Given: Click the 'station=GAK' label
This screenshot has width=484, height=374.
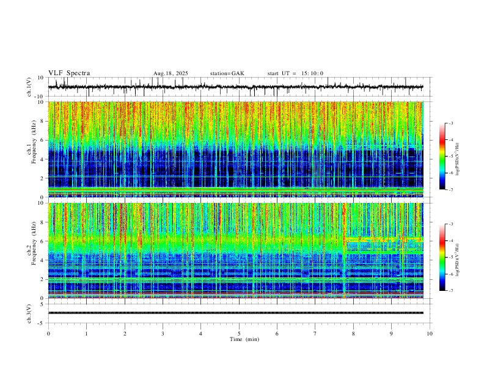Looking at the screenshot, I should tap(227, 73).
